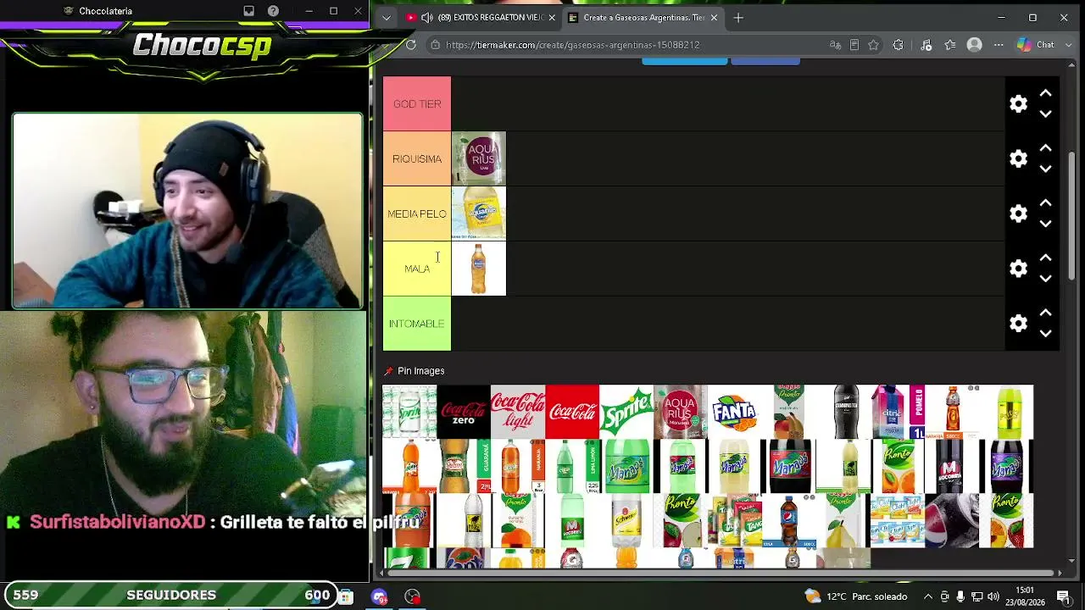Move INTOMABLE row up
Viewport: 1085px width, 610px height.
click(1045, 313)
